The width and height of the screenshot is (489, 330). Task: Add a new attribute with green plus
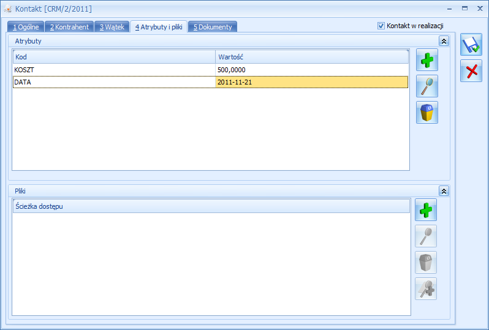tap(427, 60)
